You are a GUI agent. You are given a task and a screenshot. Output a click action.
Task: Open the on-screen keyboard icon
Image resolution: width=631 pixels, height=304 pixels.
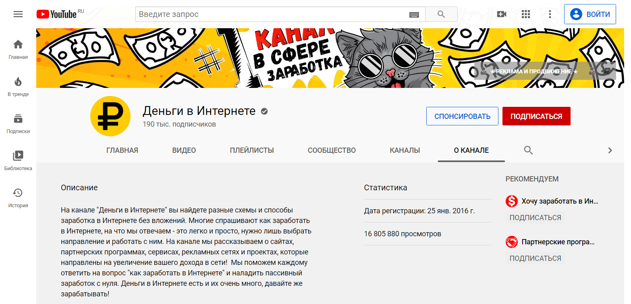(414, 15)
